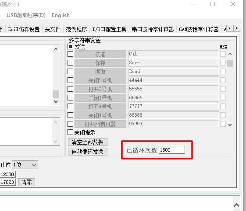Click the 保存 send button
Viewport: 246px width, 211px height.
100,63
